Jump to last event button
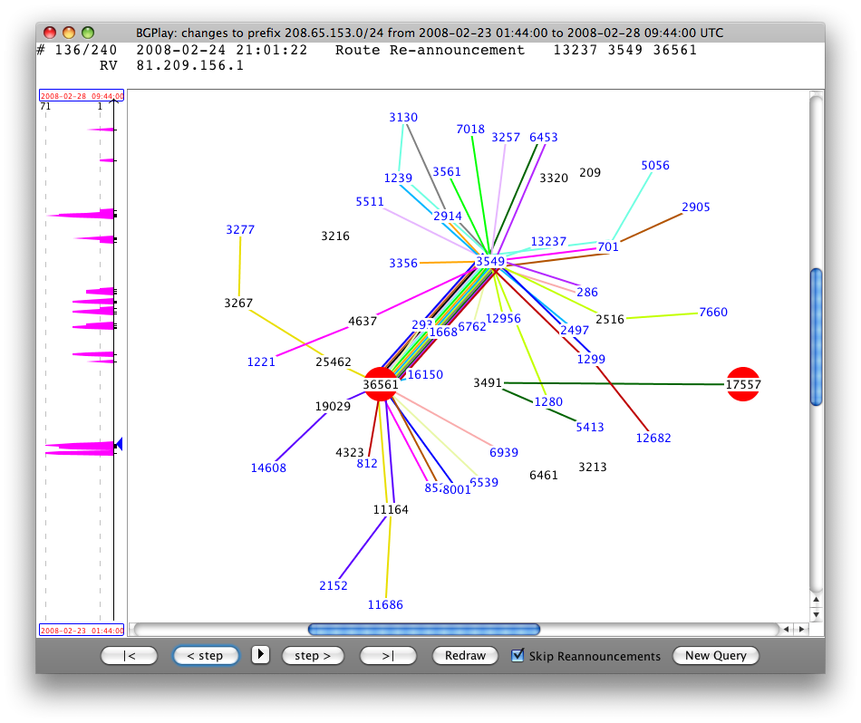 388,655
